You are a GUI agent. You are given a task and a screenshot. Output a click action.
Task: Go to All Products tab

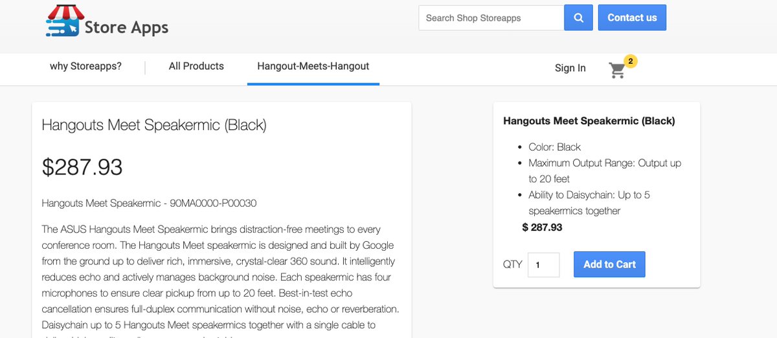(196, 66)
